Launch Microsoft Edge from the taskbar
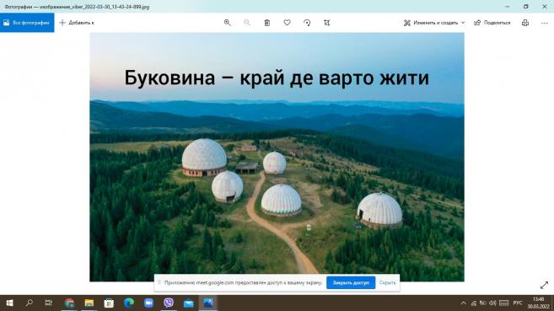 click(x=129, y=303)
